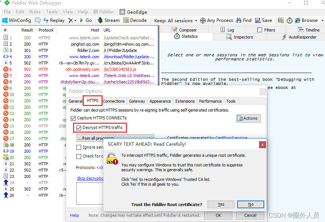Viewport: 325px width, 222px height.
Task: Click the Remove sessions X icon
Action: pos(71,20)
